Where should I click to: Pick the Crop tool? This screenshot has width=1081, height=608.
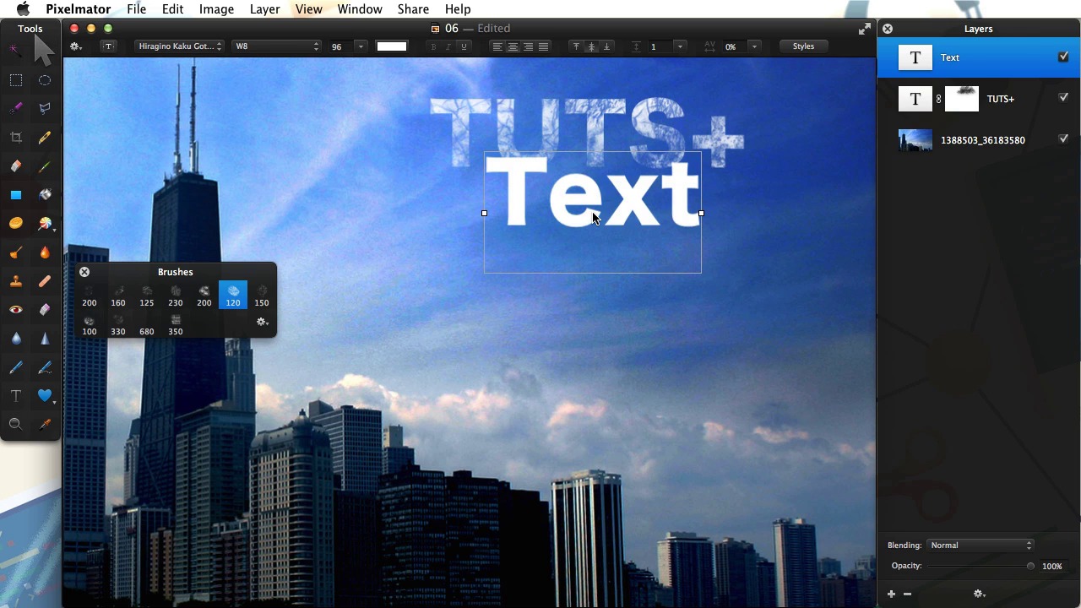pos(15,138)
